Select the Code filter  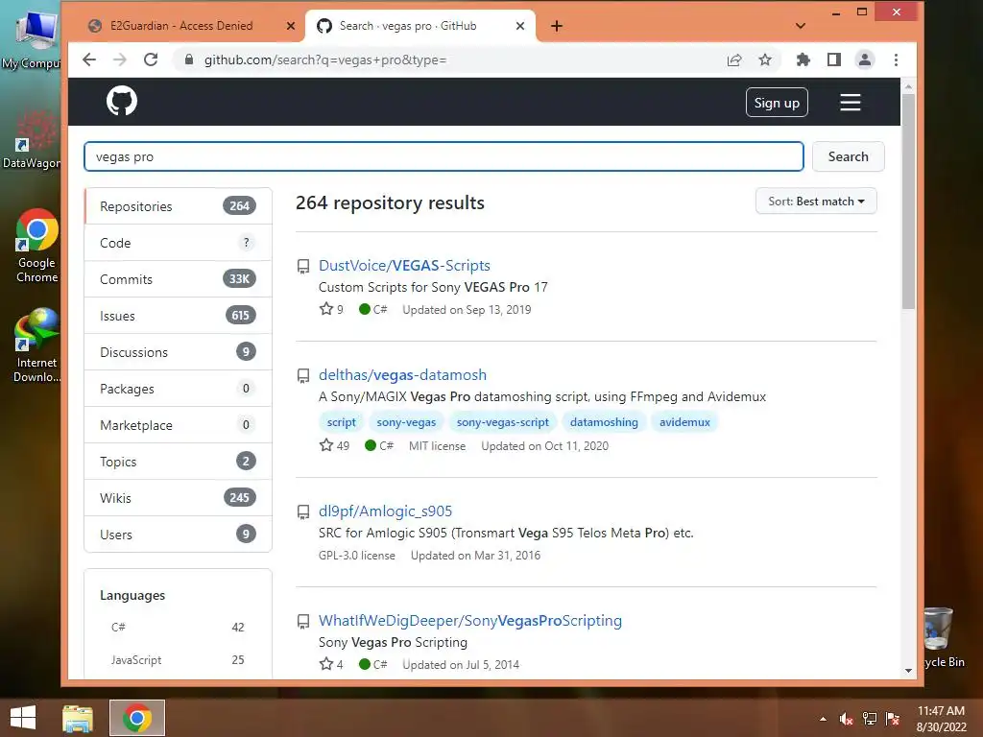coord(178,243)
